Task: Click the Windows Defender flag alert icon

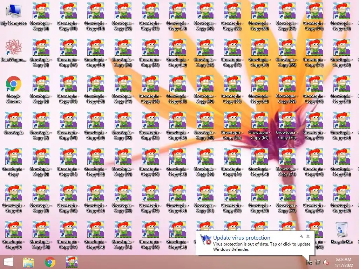Action: click(x=205, y=240)
